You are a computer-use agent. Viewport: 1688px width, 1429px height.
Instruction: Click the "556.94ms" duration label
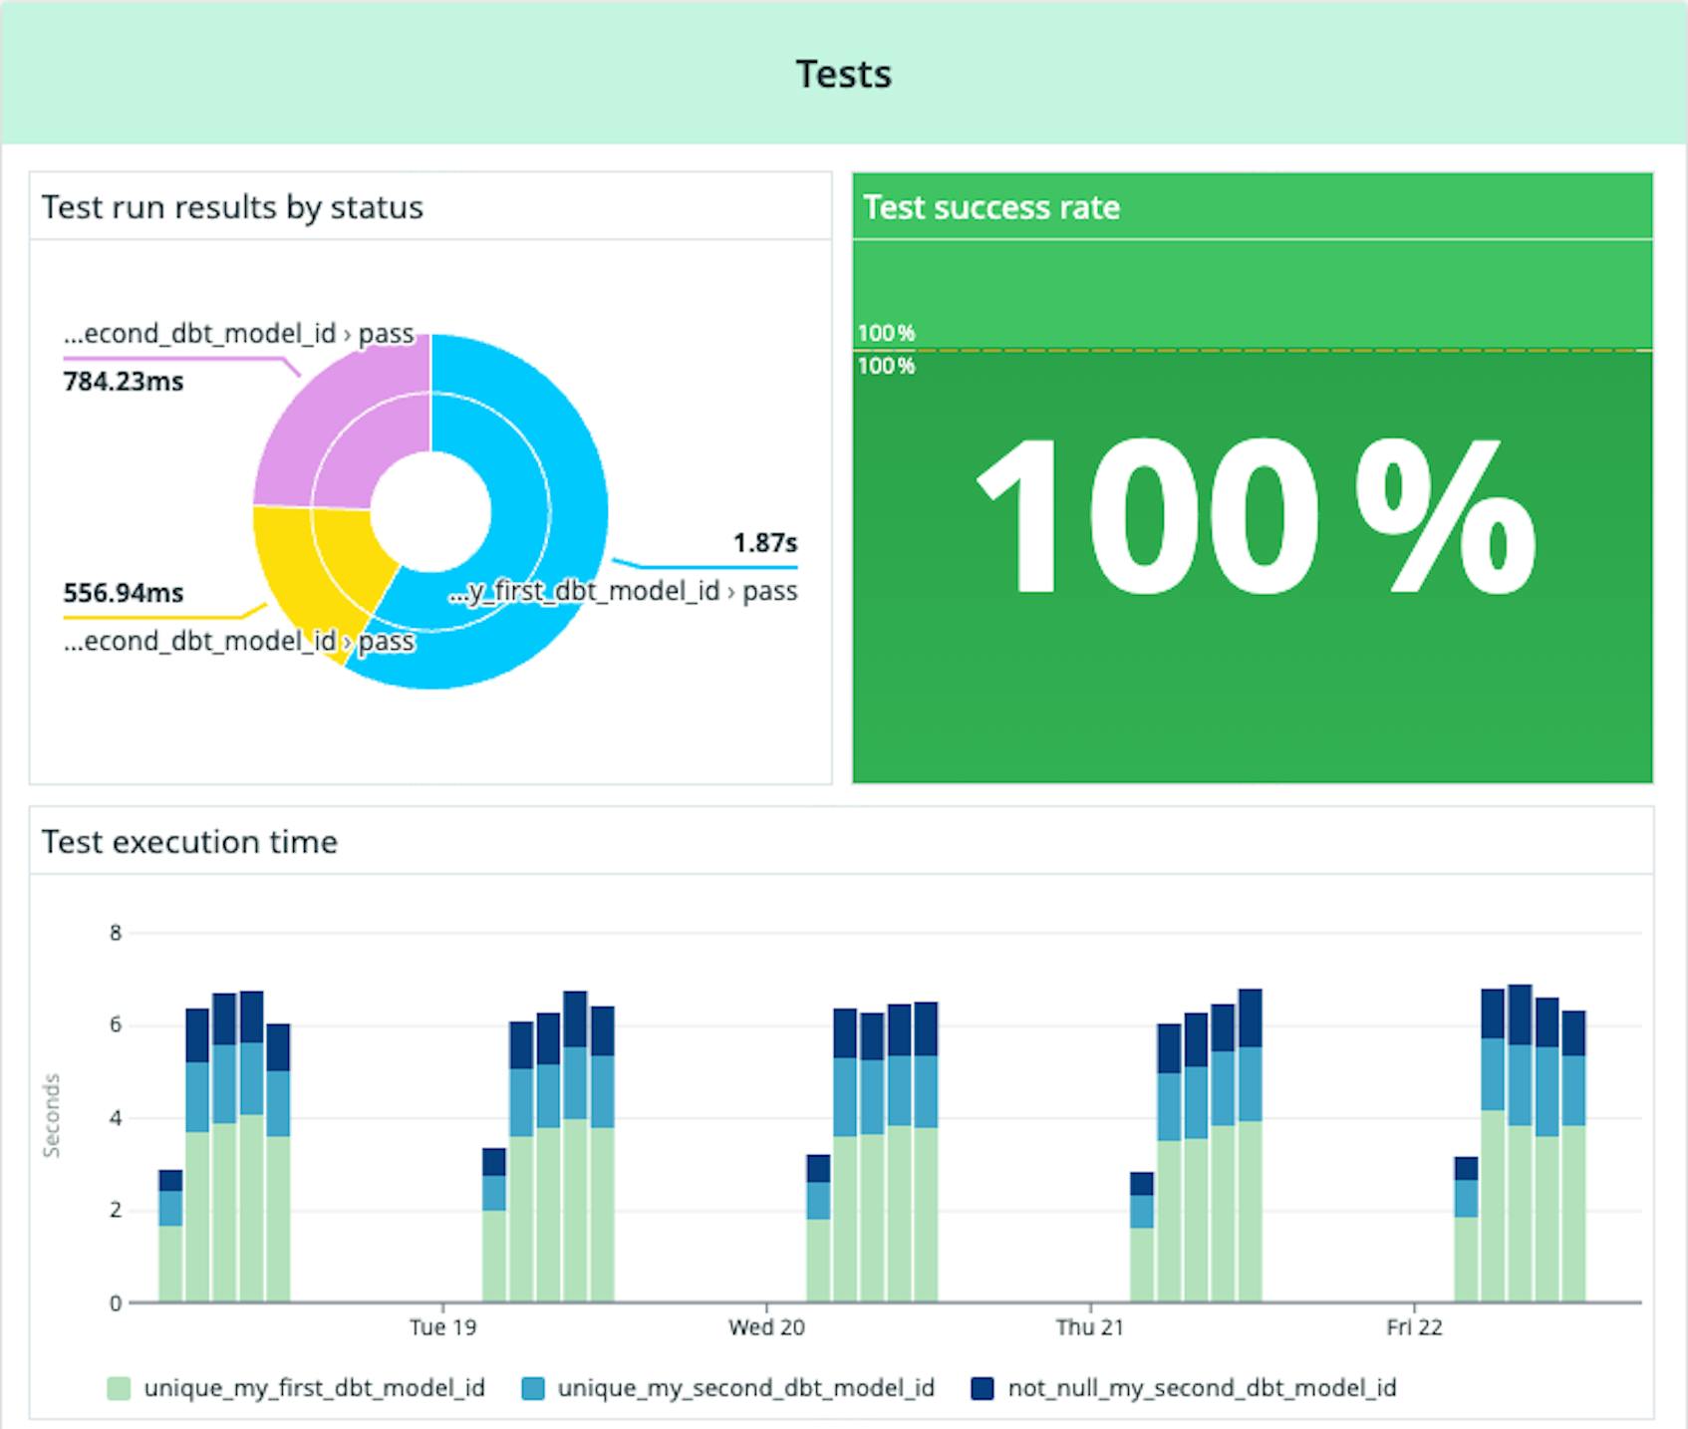[x=122, y=592]
